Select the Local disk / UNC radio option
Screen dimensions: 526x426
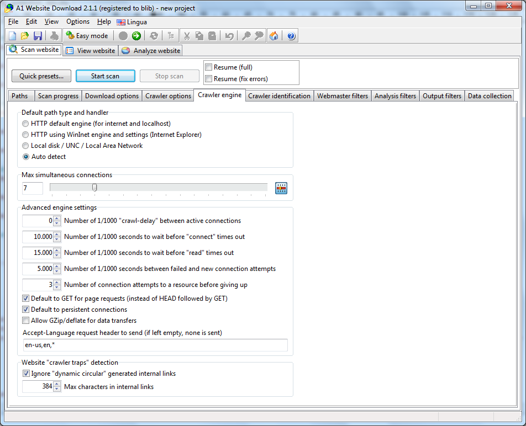tap(26, 146)
